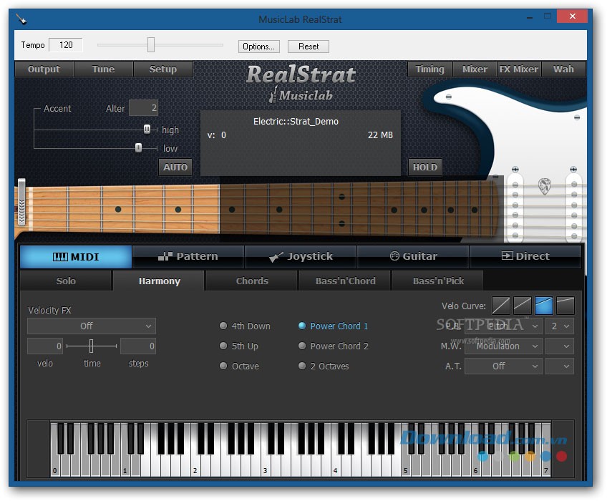Click the Tempo slider handle
607x501 pixels.
click(151, 44)
